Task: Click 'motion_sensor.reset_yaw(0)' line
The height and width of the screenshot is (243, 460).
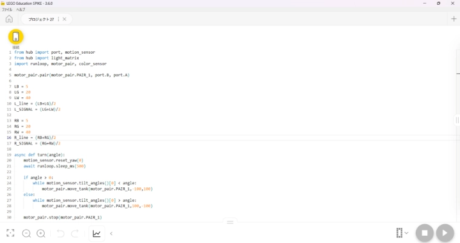Action: coord(53,160)
